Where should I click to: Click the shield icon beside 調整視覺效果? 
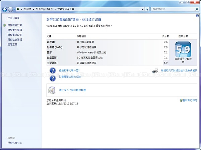point(4,25)
